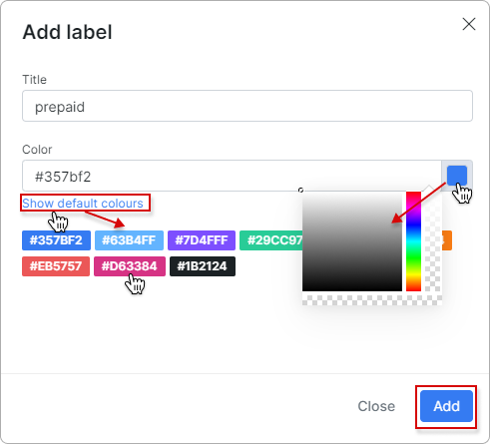The width and height of the screenshot is (490, 444).
Task: Click the Show default colours link
Action: (83, 203)
